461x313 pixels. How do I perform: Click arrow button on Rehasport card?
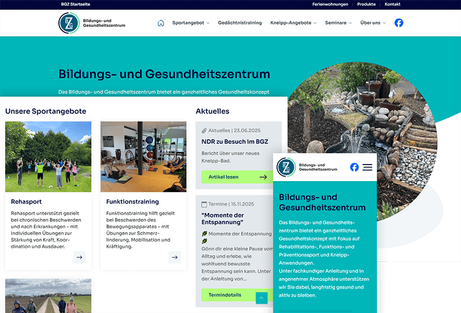click(79, 257)
